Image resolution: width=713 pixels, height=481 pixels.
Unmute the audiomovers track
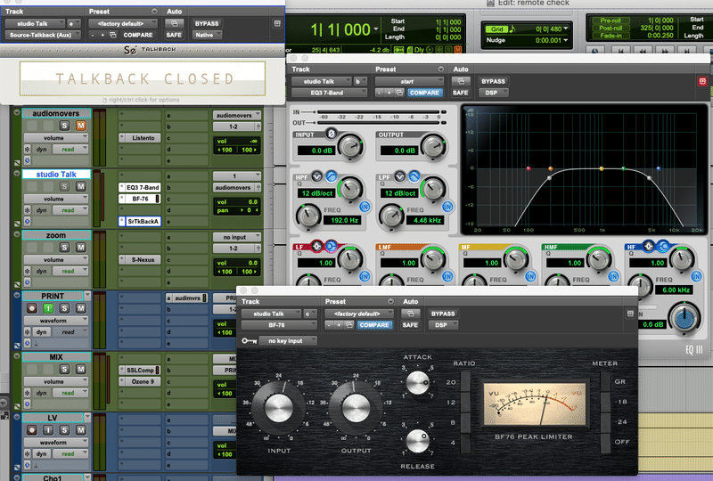[80, 126]
